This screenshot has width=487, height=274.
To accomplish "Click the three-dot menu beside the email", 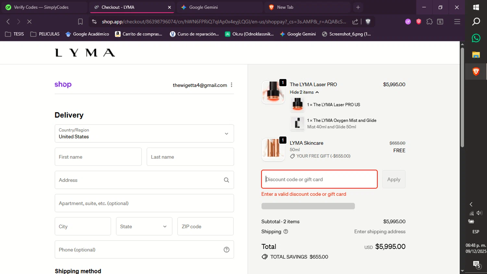I will pyautogui.click(x=231, y=85).
